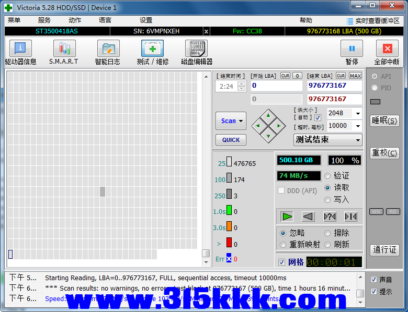Click the recalibrate (重校(C)) button

384,153
